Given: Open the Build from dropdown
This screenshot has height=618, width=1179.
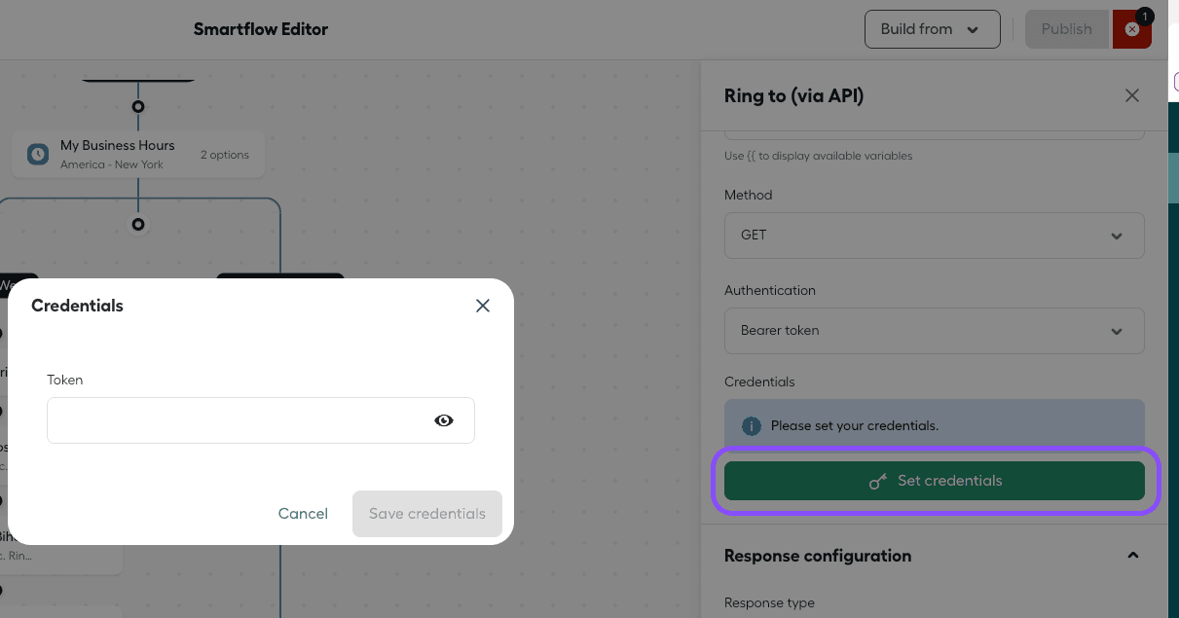Looking at the screenshot, I should 931,29.
